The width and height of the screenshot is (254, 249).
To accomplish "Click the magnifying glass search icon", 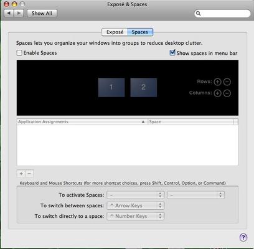I will click(x=199, y=14).
